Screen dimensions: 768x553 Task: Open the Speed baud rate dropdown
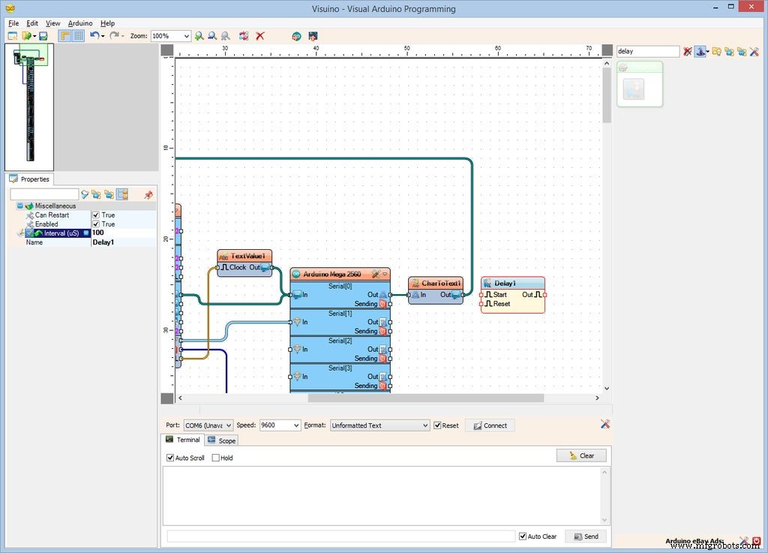(x=295, y=425)
